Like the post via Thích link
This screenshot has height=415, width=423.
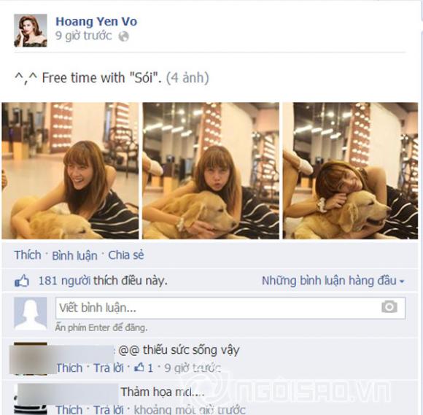[x=28, y=255]
